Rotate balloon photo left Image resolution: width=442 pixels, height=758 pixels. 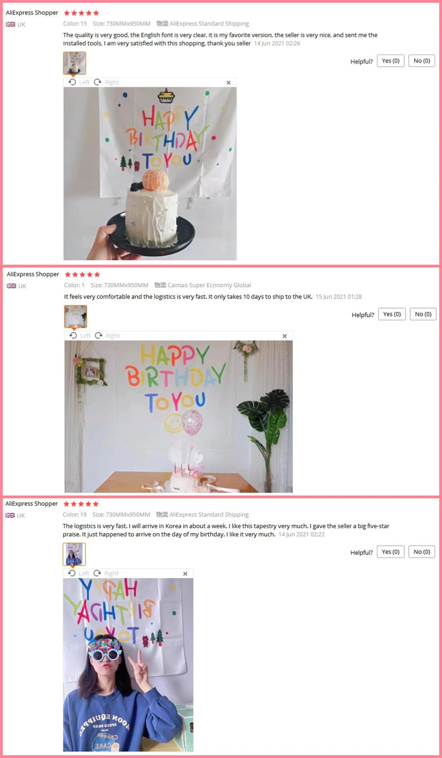click(x=80, y=336)
